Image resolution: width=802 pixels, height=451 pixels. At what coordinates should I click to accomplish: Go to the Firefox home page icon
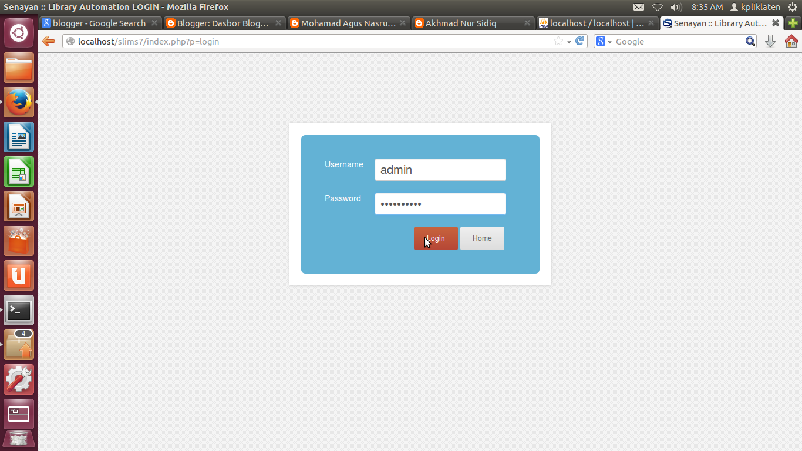pyautogui.click(x=791, y=41)
